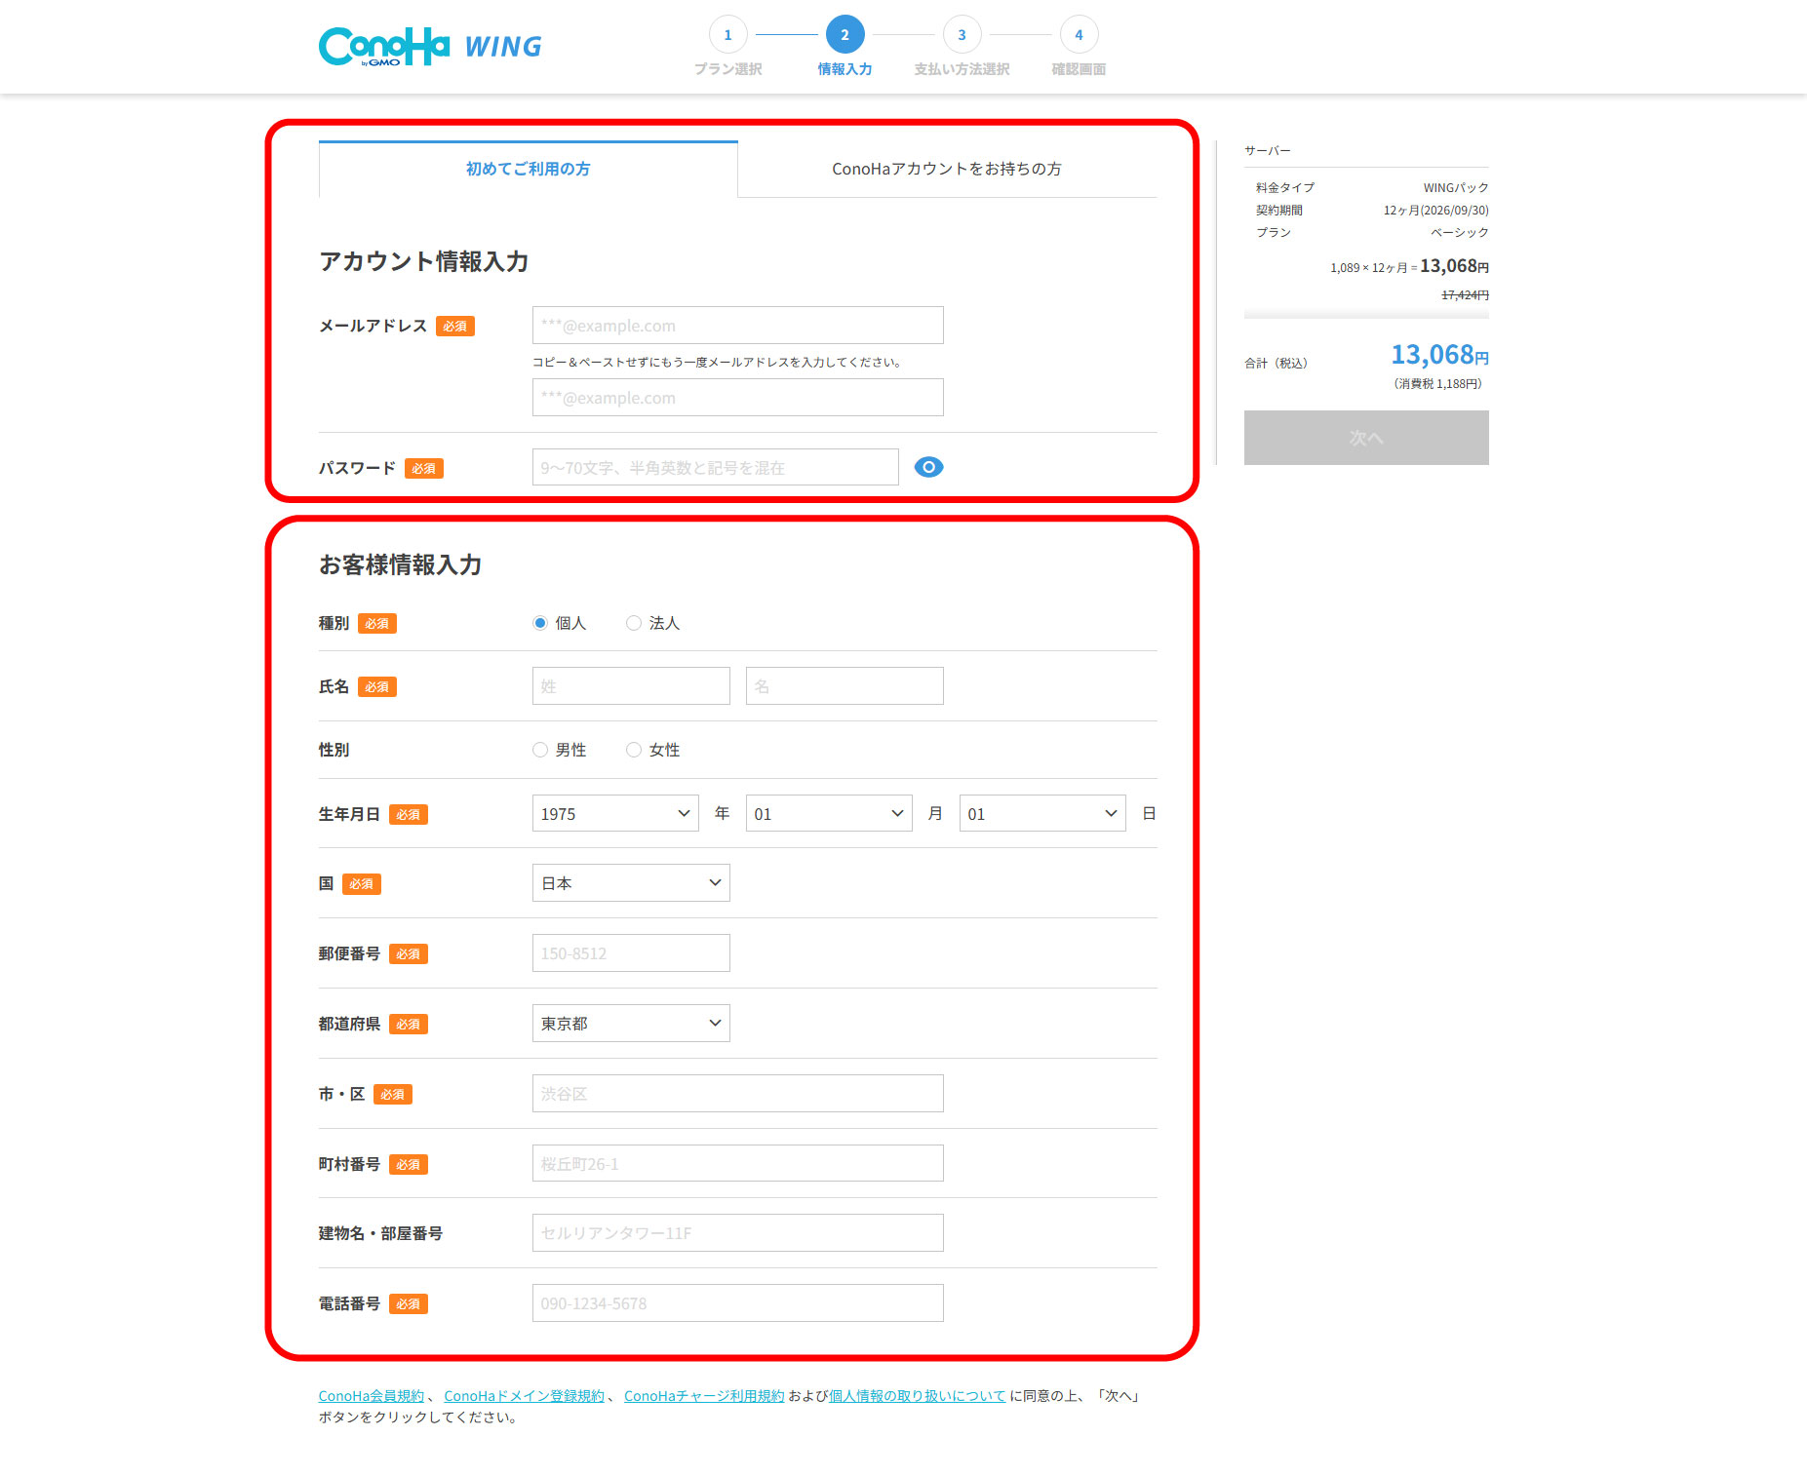Viewport: 1807px width, 1475px height.
Task: Click the postal code input field
Action: (631, 953)
